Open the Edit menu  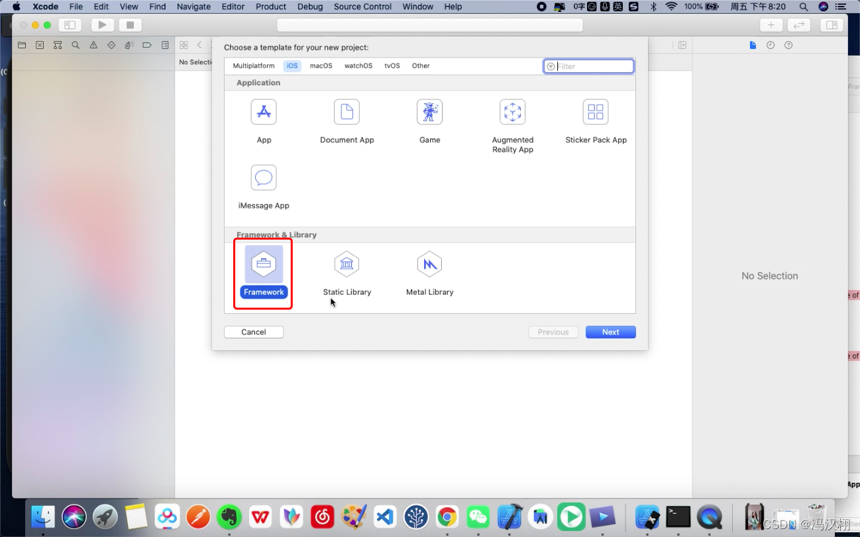101,7
